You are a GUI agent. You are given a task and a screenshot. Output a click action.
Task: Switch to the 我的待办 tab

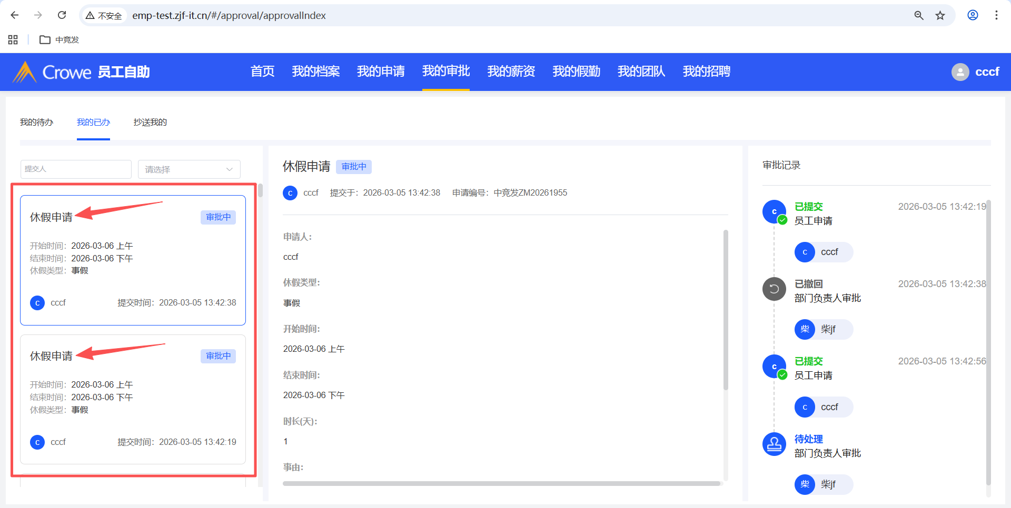[x=36, y=122]
